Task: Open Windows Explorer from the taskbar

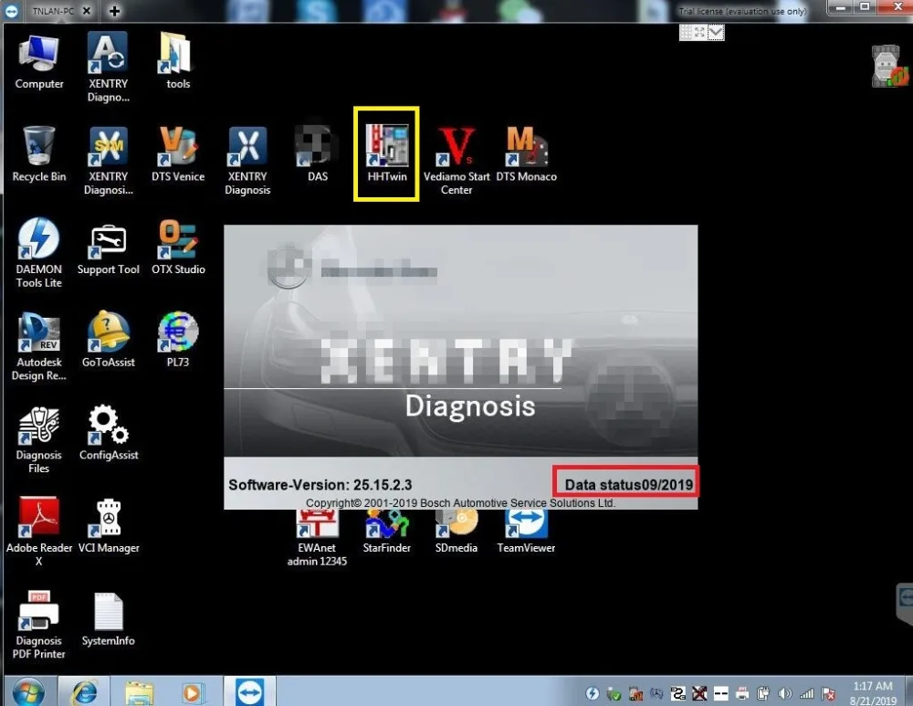Action: click(139, 692)
